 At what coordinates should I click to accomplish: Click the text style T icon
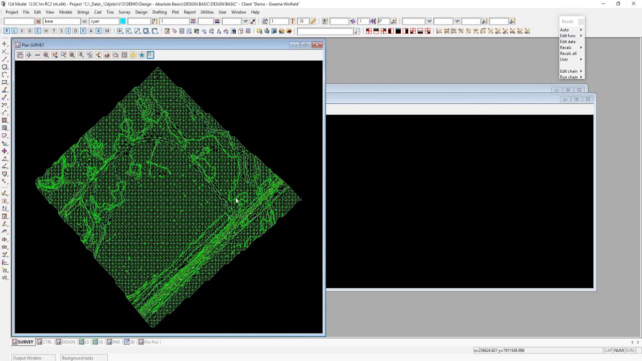point(292,21)
